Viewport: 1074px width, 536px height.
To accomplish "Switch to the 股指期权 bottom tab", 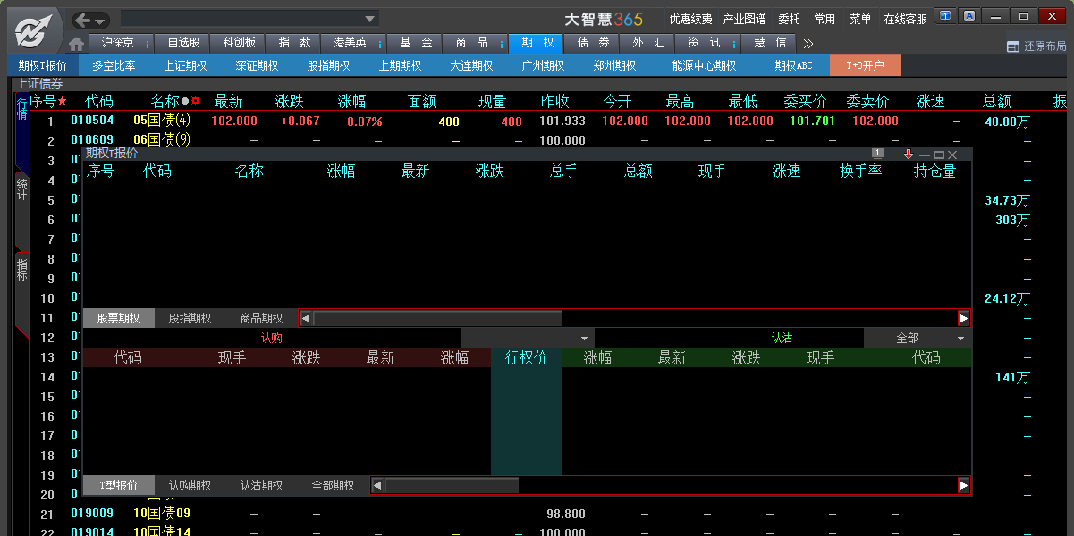I will click(x=190, y=318).
